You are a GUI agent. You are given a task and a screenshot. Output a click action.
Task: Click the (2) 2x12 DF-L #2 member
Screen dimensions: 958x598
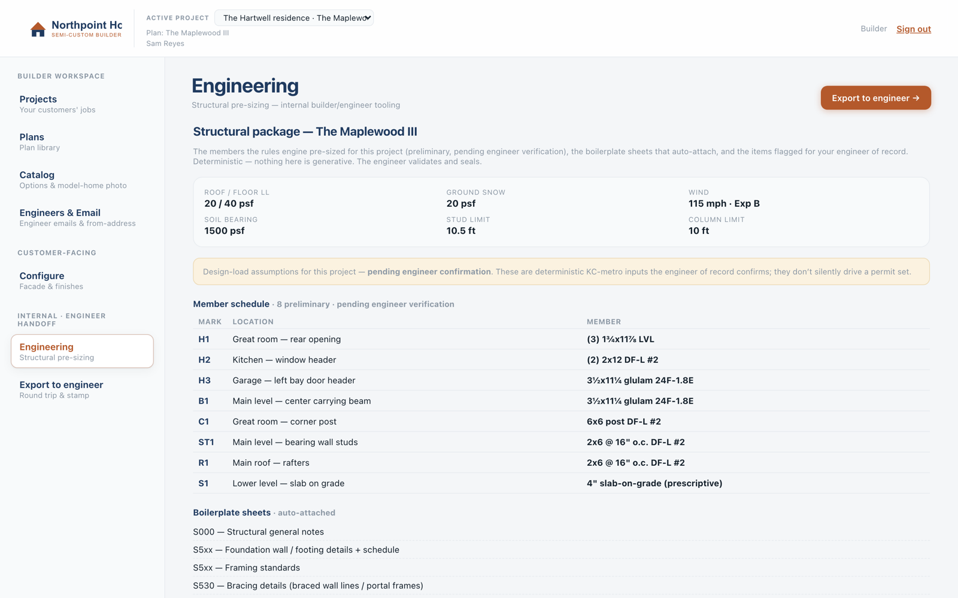[622, 360]
